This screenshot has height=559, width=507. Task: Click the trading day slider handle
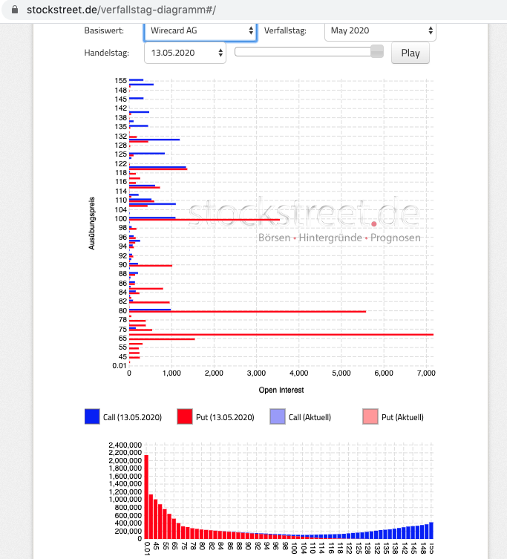pos(377,51)
